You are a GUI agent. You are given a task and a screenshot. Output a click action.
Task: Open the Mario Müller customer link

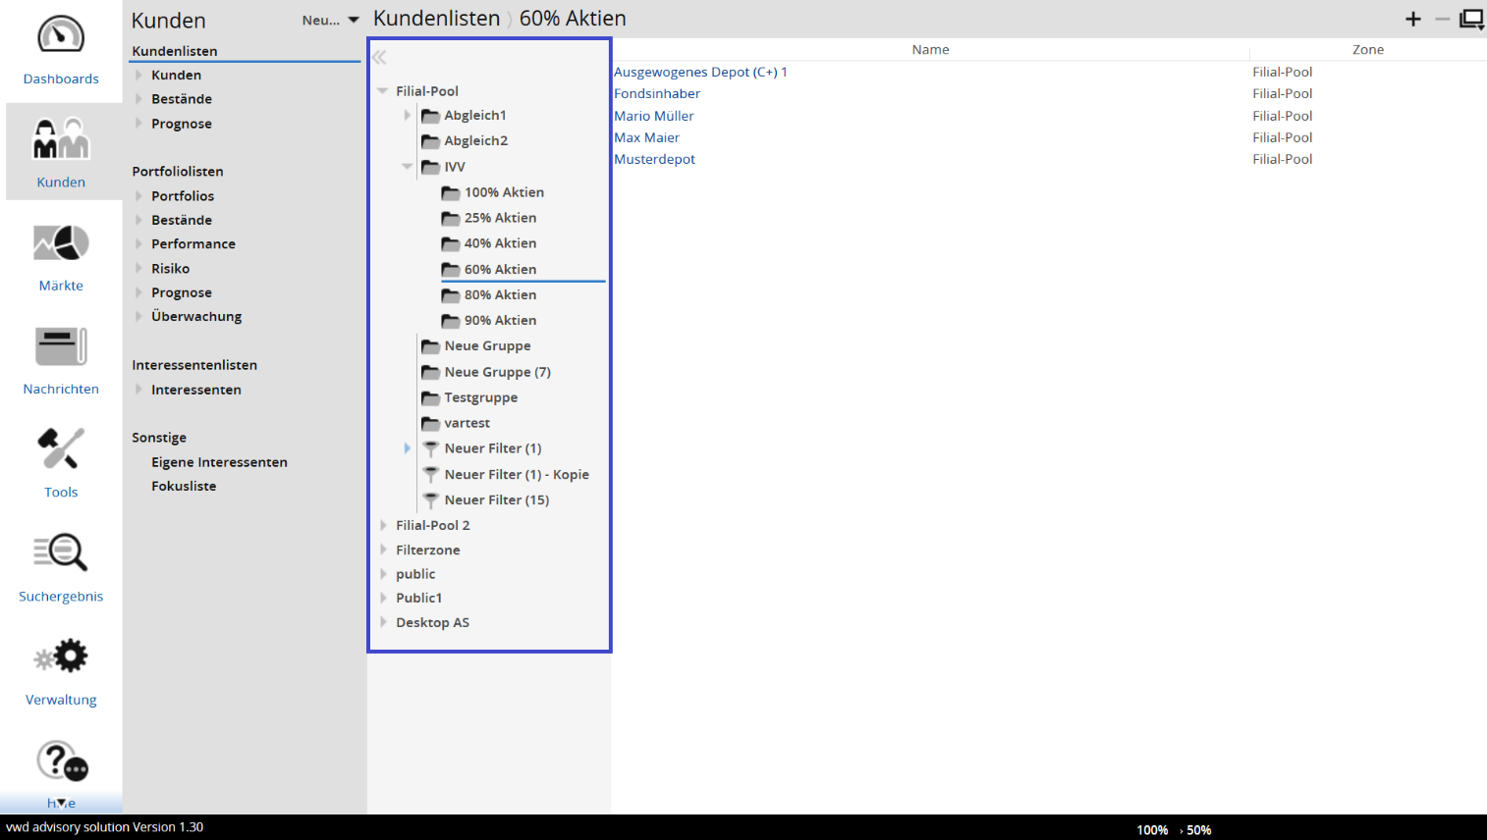click(653, 116)
